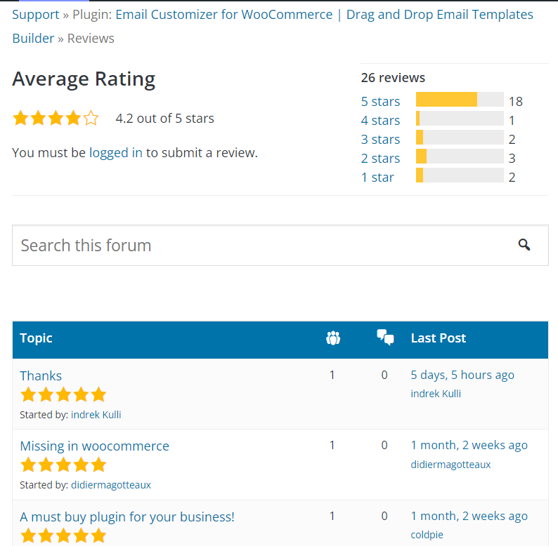558x546 pixels.
Task: Click the search magnifier icon
Action: pos(524,245)
